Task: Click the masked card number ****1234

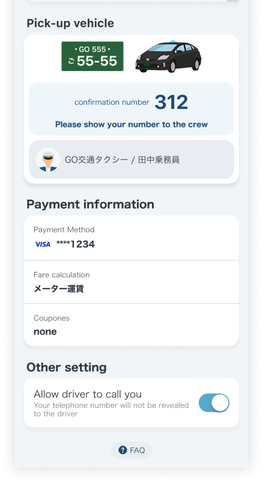Action: [76, 244]
